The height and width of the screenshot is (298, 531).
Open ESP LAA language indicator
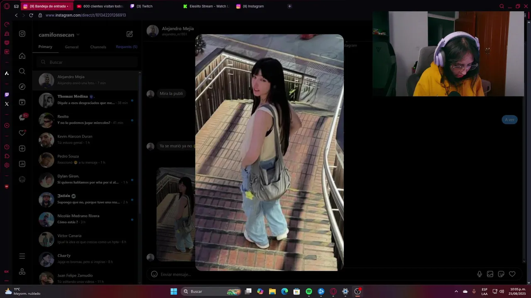(x=485, y=291)
